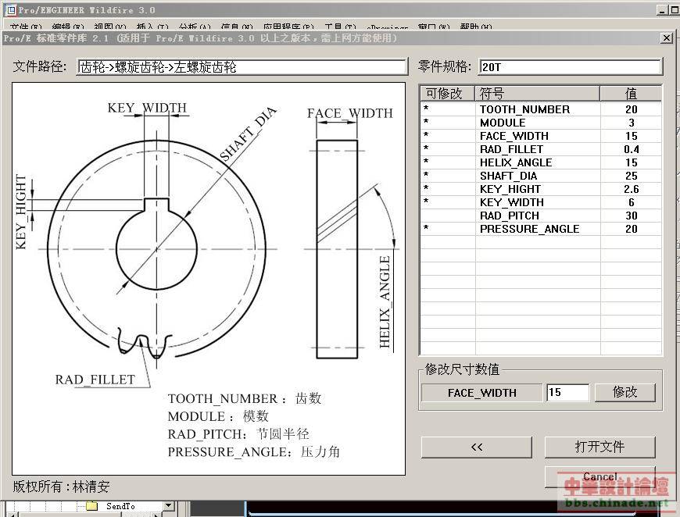Click the asterisk in the PRESSURE_ANGLE row
Screen dimensions: 680x517
(x=426, y=228)
